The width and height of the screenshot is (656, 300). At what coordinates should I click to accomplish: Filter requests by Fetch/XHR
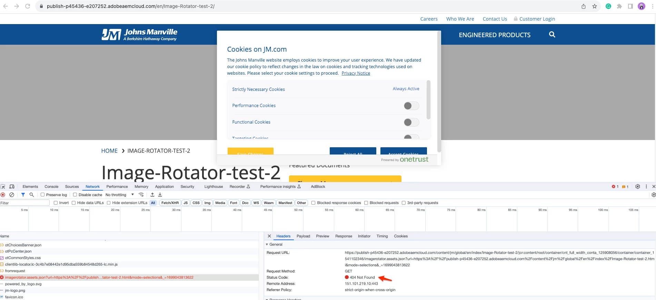pyautogui.click(x=170, y=203)
